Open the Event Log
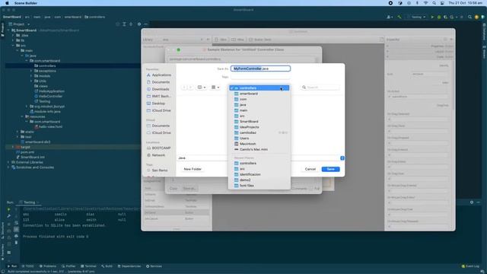 (x=470, y=266)
